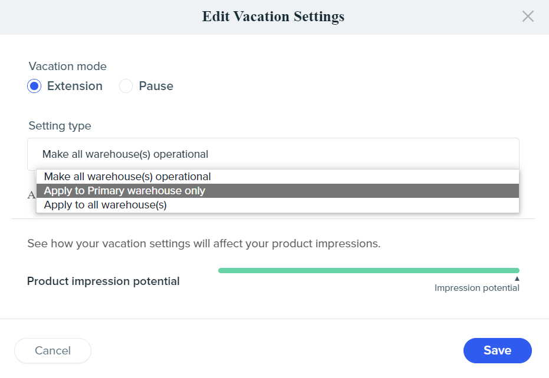Click the small Impression potential caption
This screenshot has width=549, height=378.
click(x=476, y=288)
